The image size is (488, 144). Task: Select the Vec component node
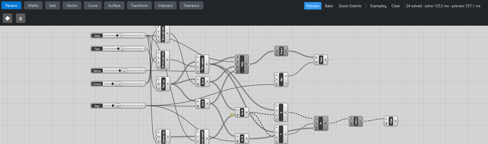[281, 80]
